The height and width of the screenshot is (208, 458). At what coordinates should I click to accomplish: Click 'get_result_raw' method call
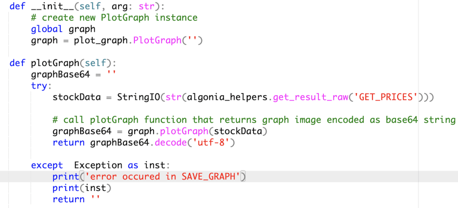[x=310, y=97]
